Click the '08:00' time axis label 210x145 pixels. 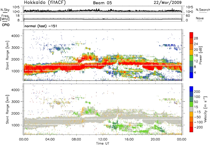(76, 140)
